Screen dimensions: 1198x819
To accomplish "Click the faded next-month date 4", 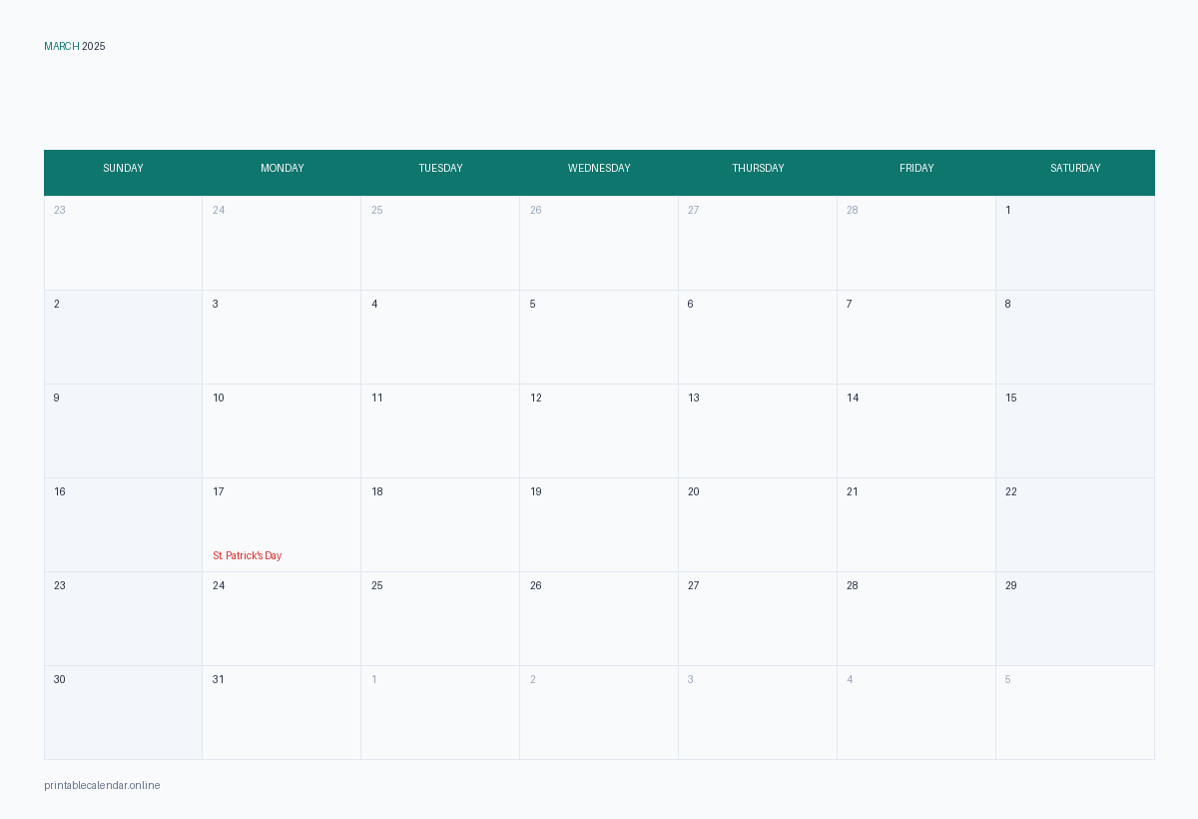I will (x=850, y=680).
